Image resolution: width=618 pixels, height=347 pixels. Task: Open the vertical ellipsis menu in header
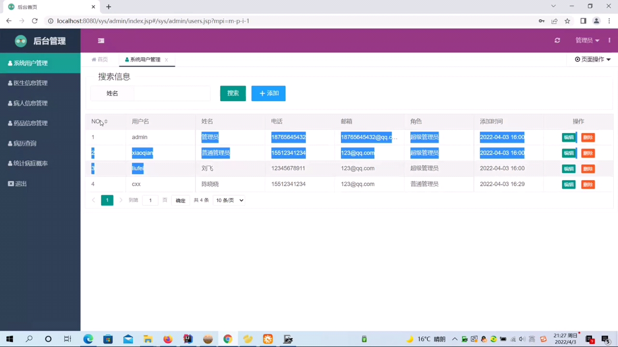pos(609,40)
